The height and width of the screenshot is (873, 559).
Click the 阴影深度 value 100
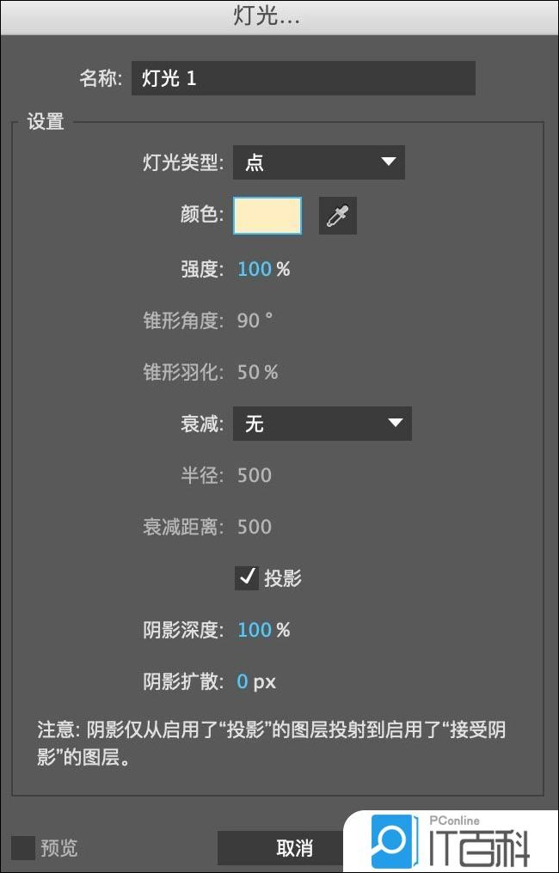click(x=255, y=630)
